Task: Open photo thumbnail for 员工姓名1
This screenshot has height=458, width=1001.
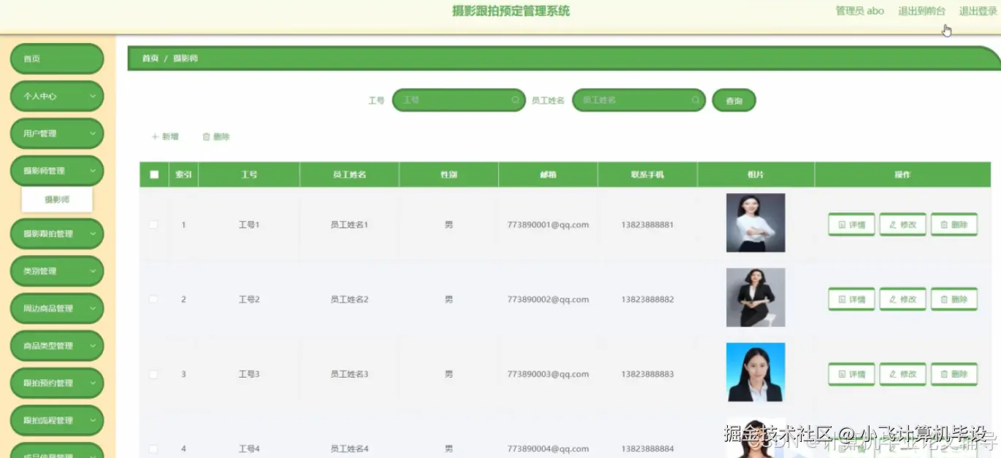Action: point(756,222)
